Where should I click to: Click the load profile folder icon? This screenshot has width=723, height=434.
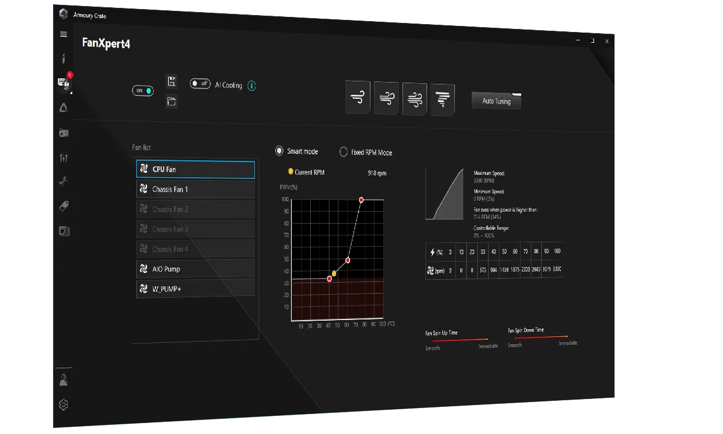(x=172, y=101)
